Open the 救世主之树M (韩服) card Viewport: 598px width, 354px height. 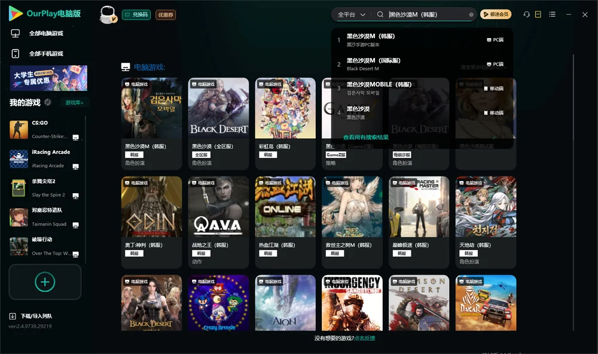(x=352, y=222)
